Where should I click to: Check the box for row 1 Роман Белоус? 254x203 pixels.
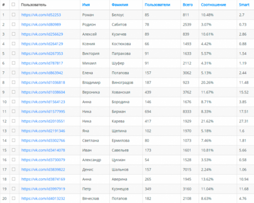14,14
